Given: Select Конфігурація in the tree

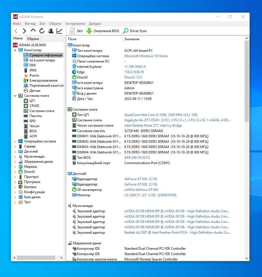Looking at the screenshot, I should pos(34,192).
